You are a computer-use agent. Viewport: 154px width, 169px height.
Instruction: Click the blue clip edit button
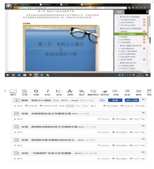(115, 100)
